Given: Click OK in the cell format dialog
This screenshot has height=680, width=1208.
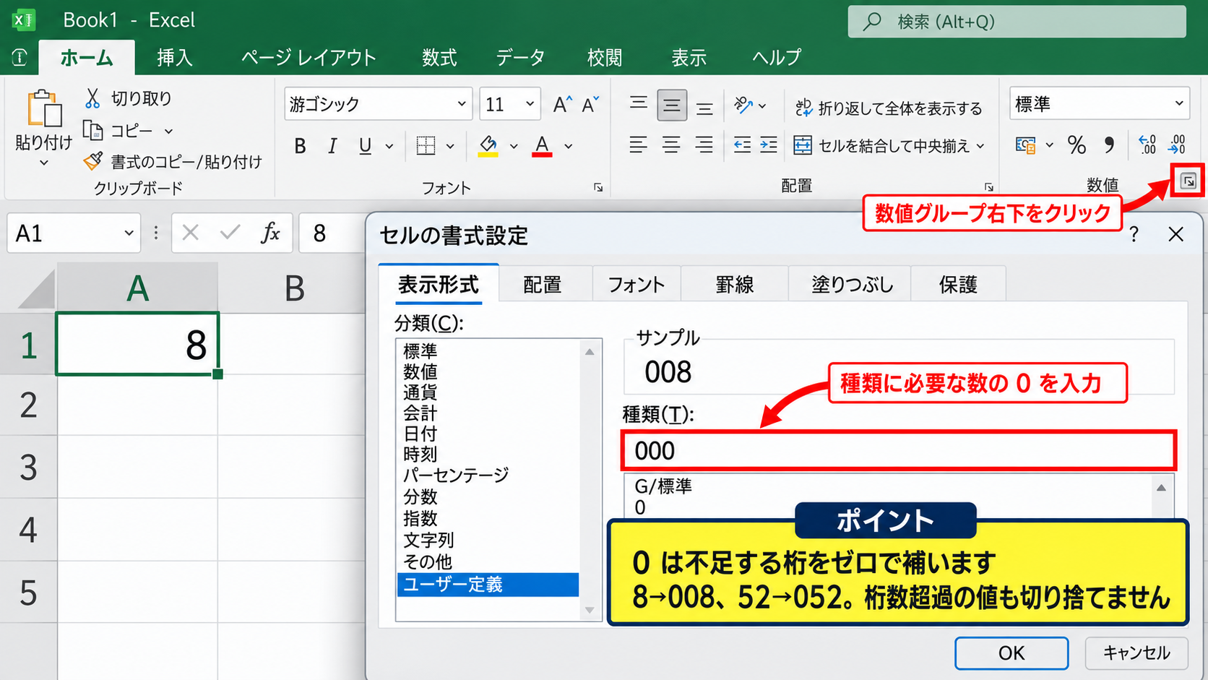Looking at the screenshot, I should [x=1011, y=653].
